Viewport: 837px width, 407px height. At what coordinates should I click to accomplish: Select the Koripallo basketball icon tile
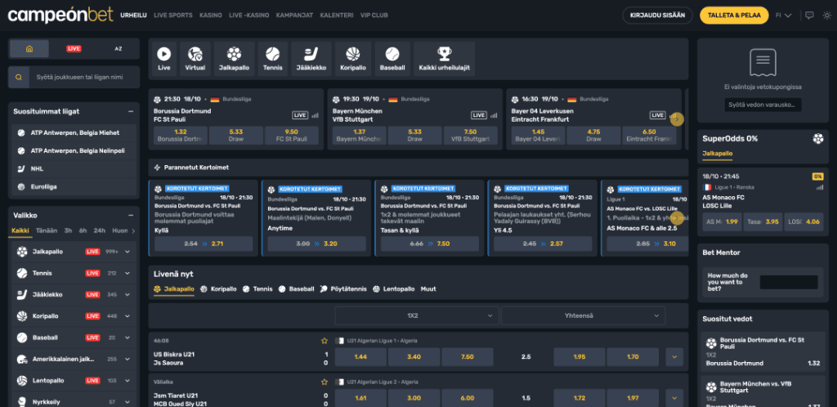pyautogui.click(x=353, y=59)
